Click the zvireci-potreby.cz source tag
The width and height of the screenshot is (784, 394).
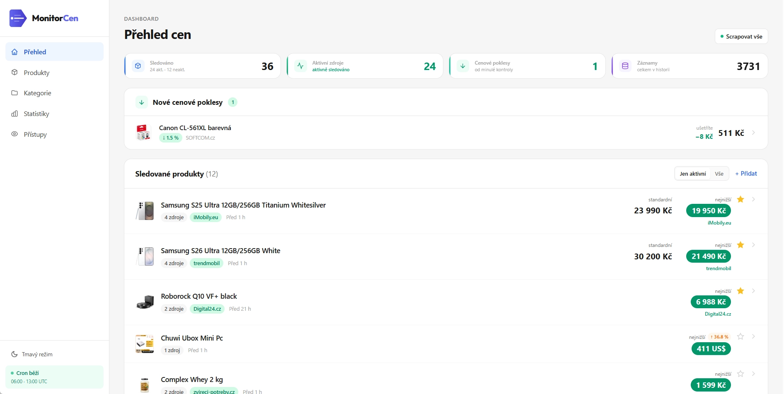[x=214, y=391]
